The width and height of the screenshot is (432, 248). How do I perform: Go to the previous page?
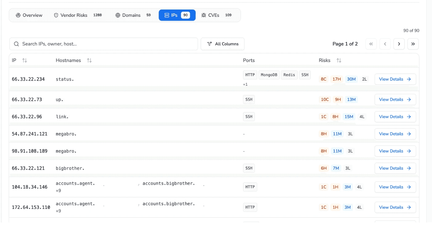385,44
